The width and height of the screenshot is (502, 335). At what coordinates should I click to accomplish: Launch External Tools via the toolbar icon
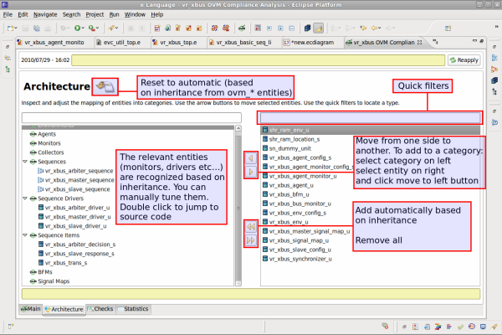click(91, 28)
